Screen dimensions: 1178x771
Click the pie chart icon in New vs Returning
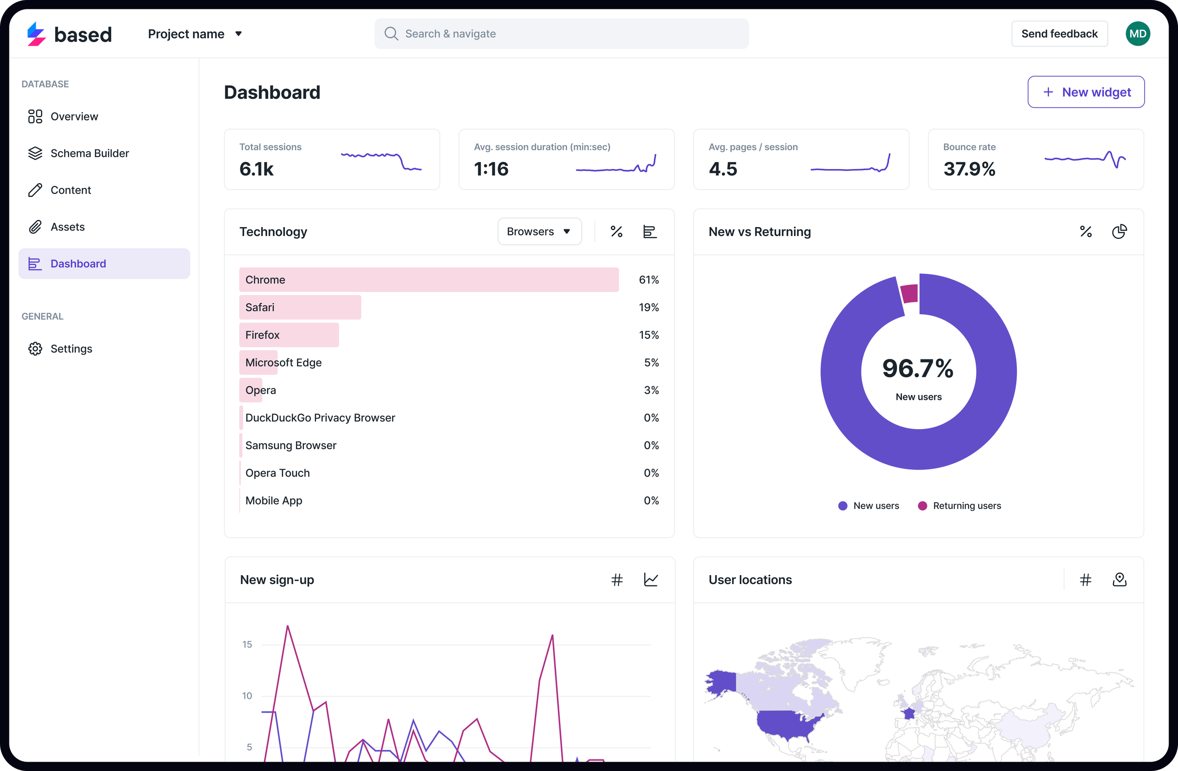[x=1119, y=232]
